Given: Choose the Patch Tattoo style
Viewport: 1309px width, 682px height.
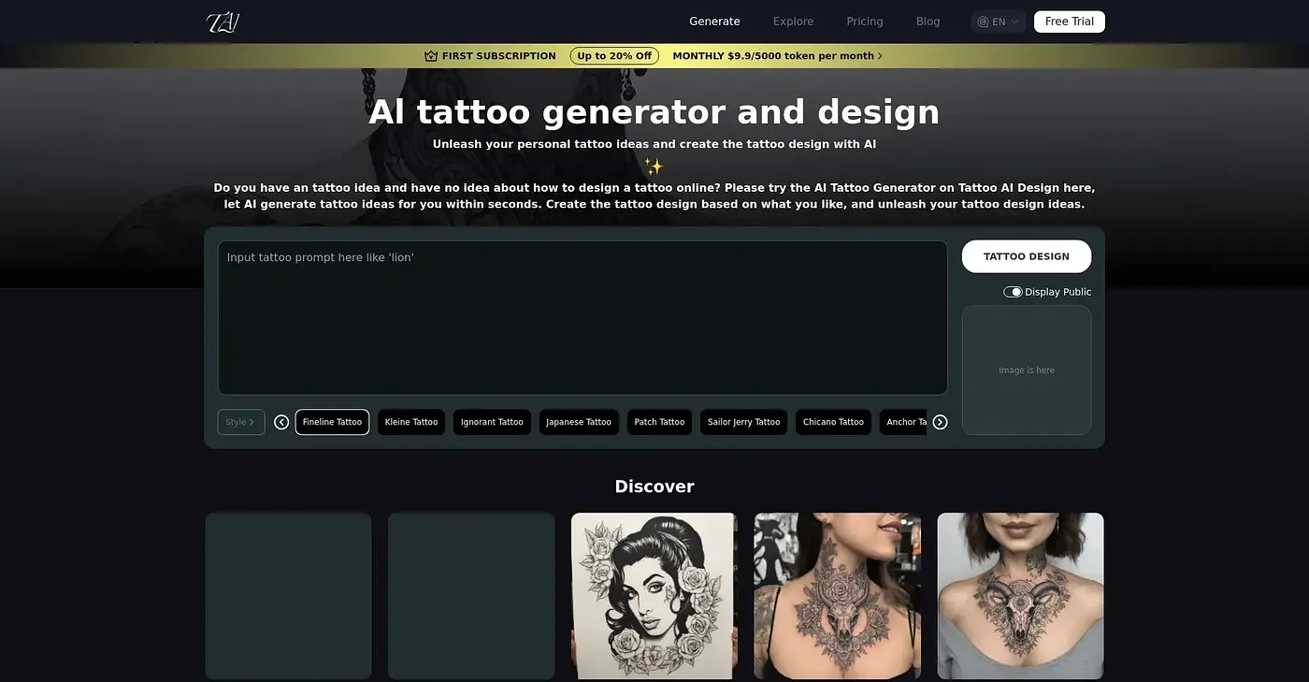Looking at the screenshot, I should (659, 422).
